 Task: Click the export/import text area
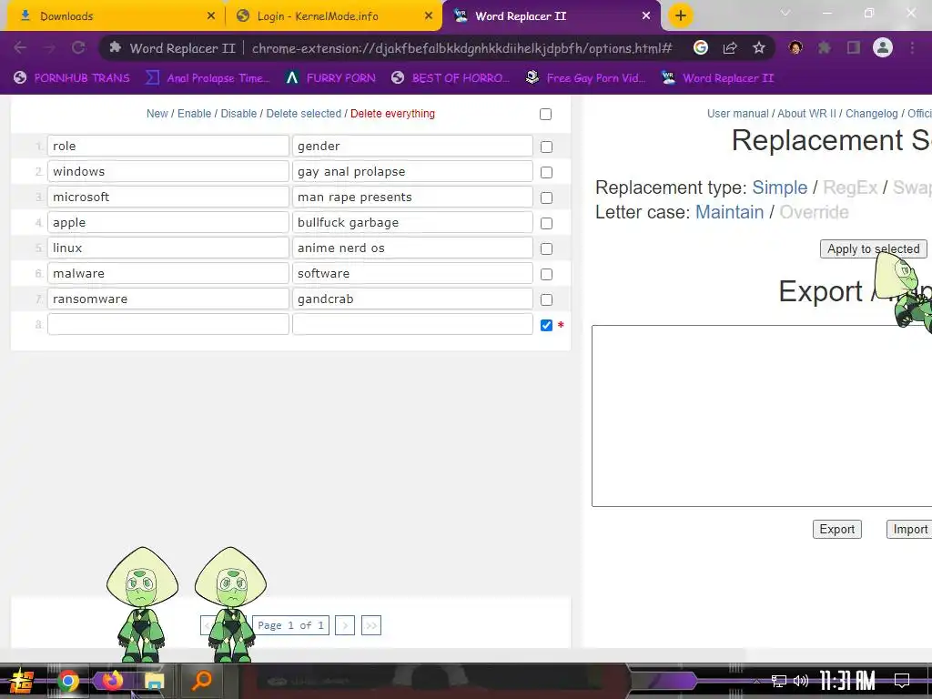coord(762,415)
